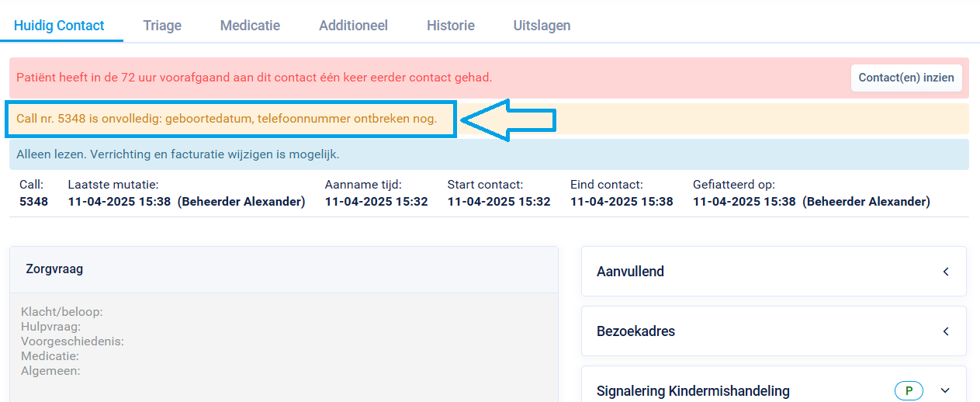The image size is (980, 402).
Task: Collapse the Aanvullend panel chevron
Action: point(946,272)
